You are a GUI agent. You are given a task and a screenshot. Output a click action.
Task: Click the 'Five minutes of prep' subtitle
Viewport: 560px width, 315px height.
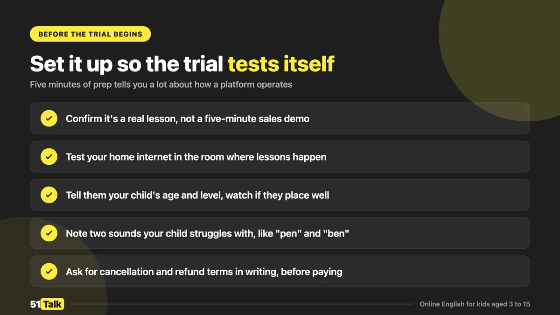161,85
